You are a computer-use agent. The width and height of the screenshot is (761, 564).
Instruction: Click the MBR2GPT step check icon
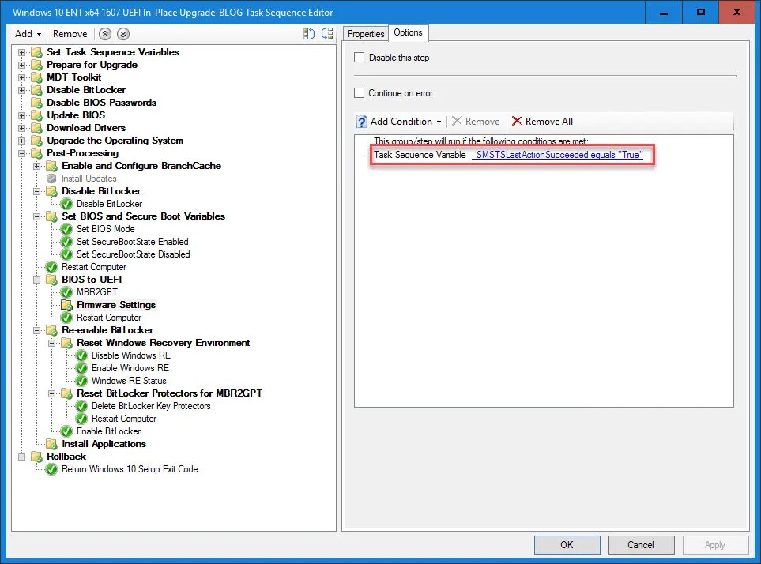point(66,292)
